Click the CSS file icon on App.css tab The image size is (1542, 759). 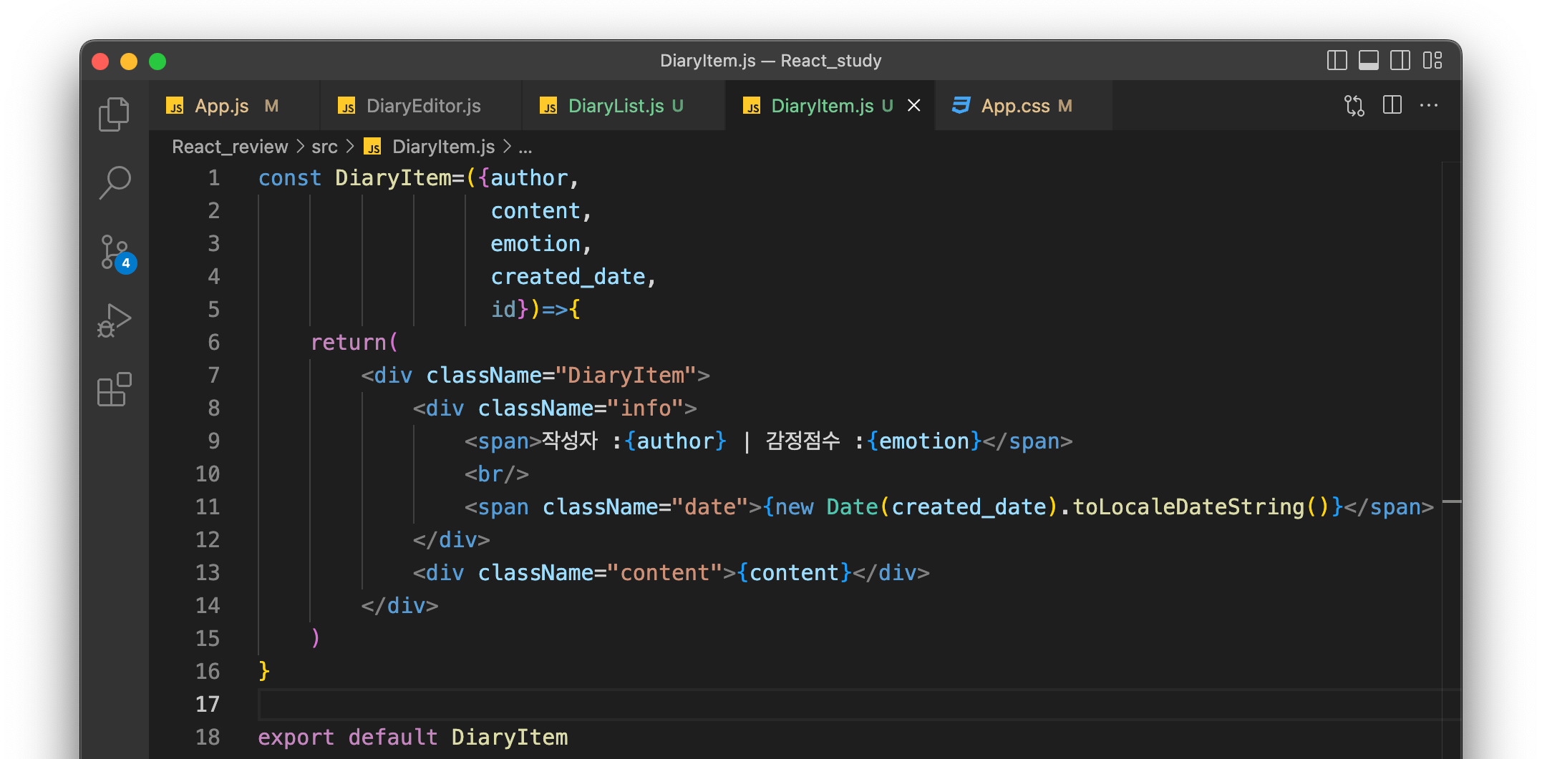(x=961, y=106)
